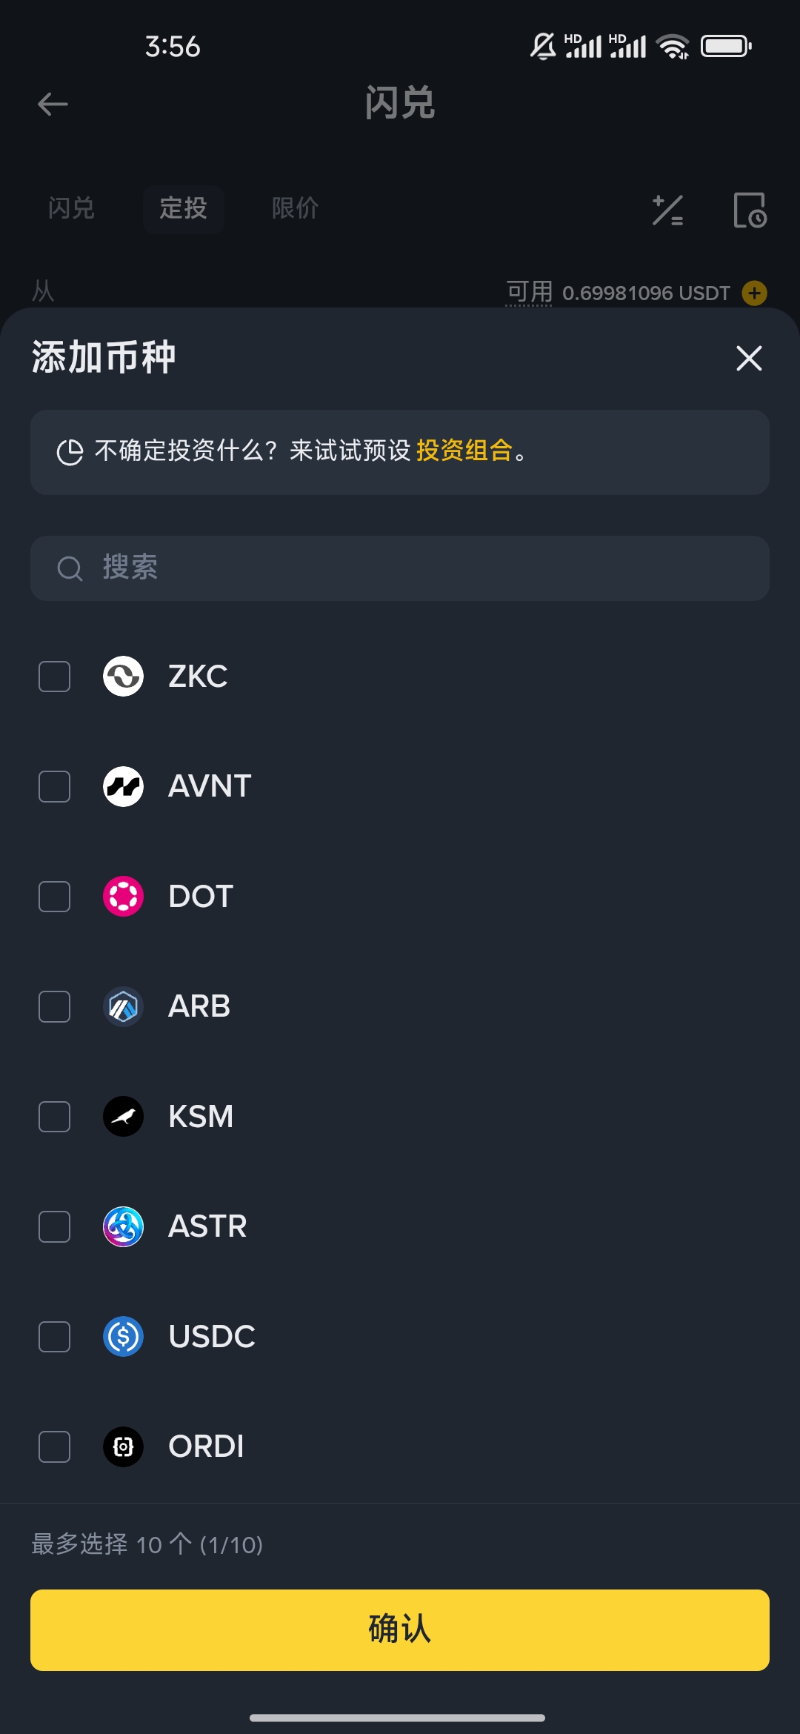Open the order history icon
The width and height of the screenshot is (800, 1734).
750,210
